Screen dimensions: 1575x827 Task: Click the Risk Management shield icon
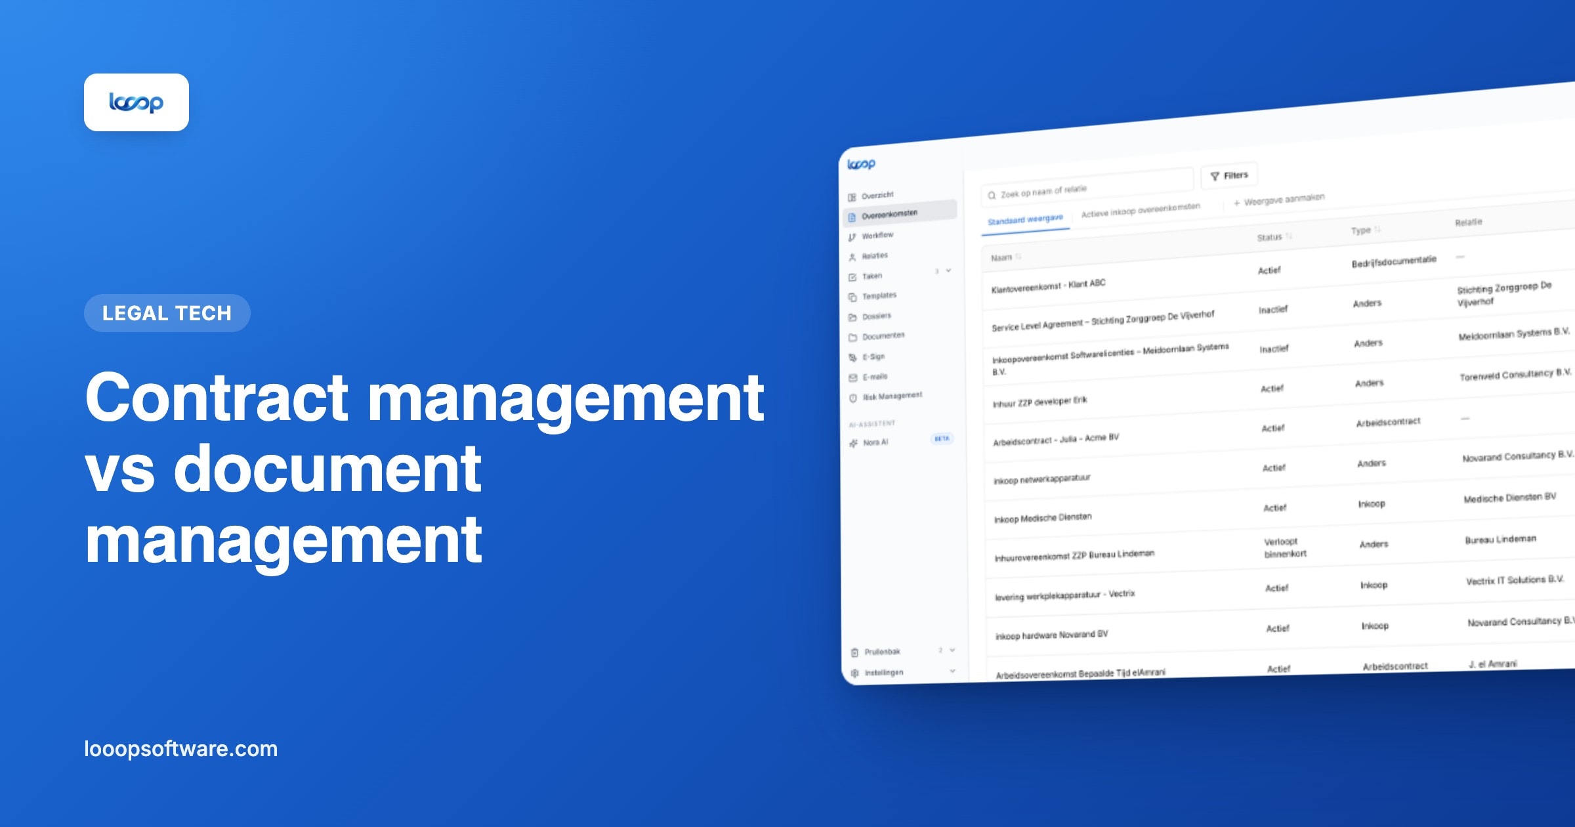[x=853, y=398]
